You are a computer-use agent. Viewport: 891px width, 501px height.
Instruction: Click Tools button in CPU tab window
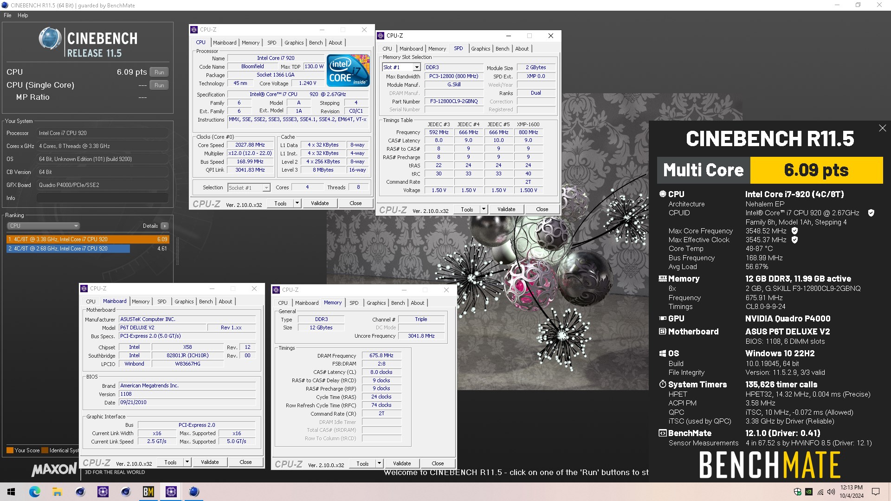(x=280, y=203)
